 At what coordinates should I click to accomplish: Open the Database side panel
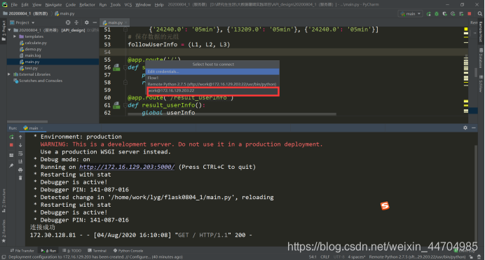pos(481,58)
